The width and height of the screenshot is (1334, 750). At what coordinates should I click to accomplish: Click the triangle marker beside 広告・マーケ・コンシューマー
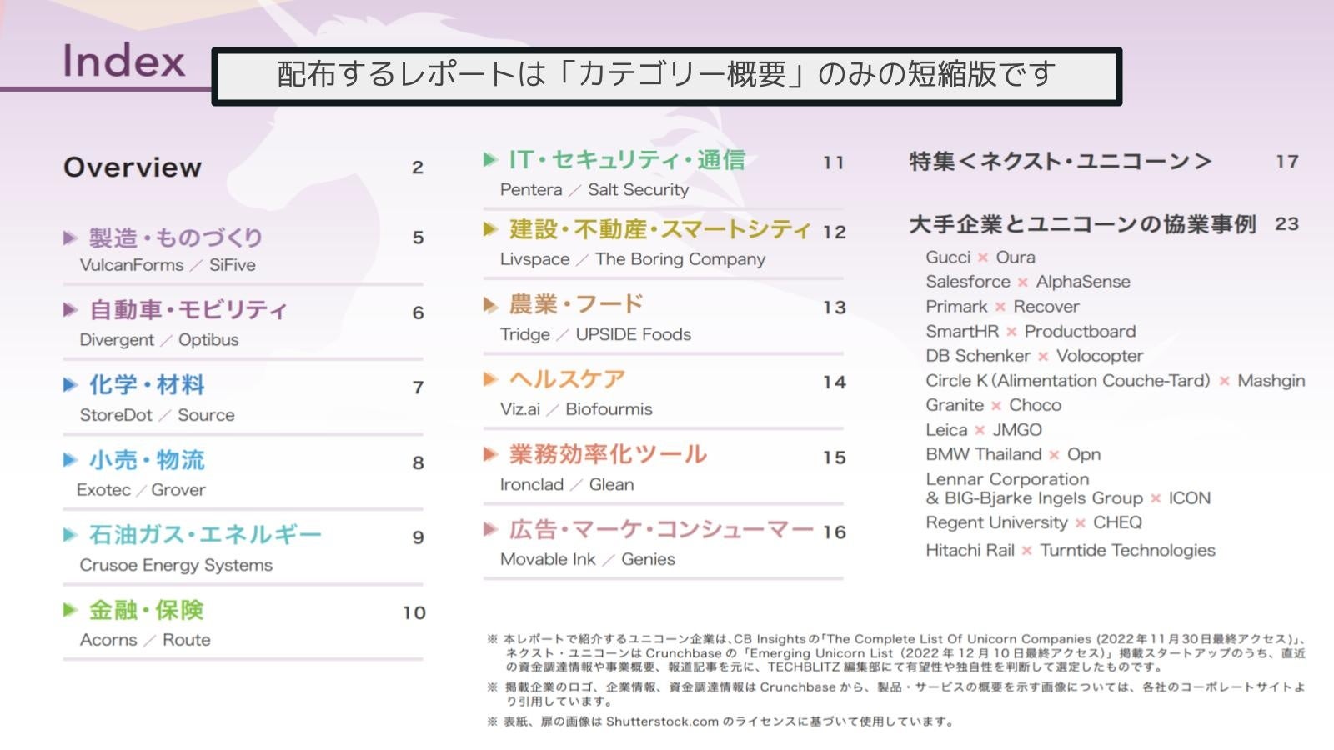point(490,530)
